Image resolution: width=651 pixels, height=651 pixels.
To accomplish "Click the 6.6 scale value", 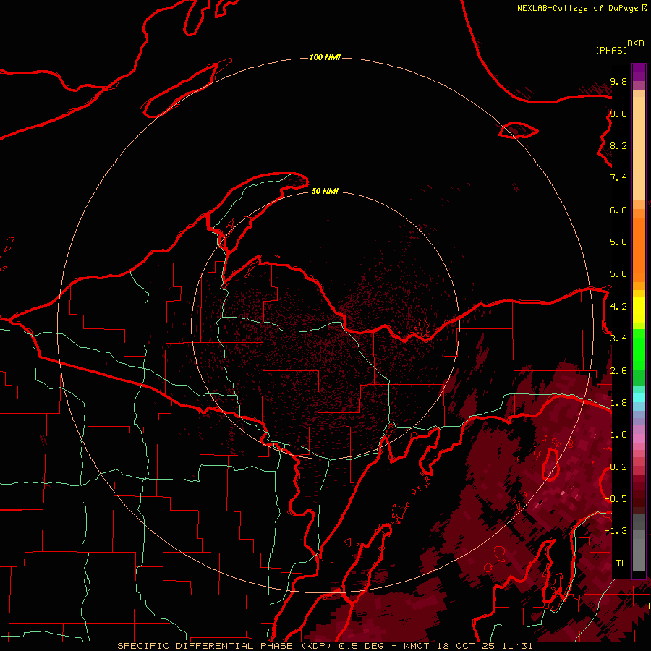I will pos(618,210).
